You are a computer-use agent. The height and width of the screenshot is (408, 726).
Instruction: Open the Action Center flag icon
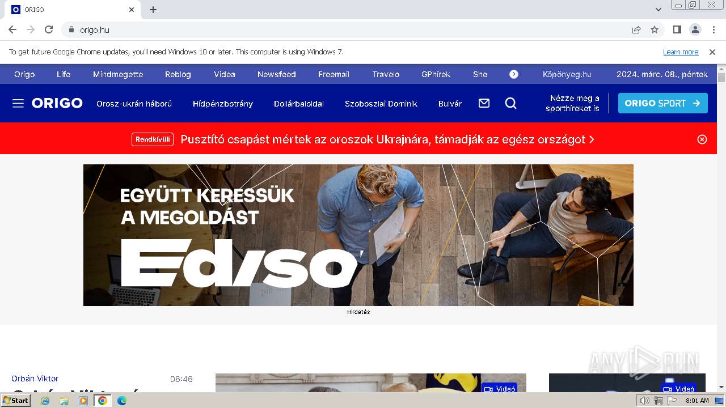[x=672, y=401]
